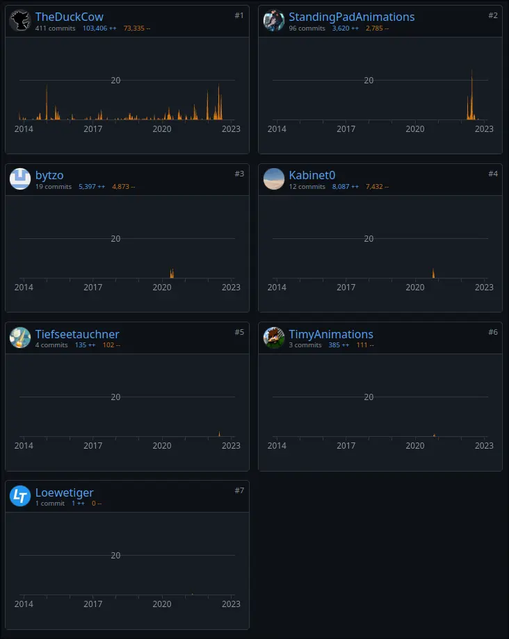Click TimyAnimations' 111 -- deletions
Screen dimensions: 509x639
[365, 345]
